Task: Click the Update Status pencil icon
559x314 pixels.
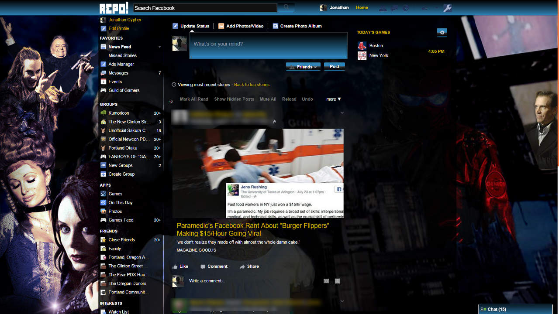Action: click(176, 26)
